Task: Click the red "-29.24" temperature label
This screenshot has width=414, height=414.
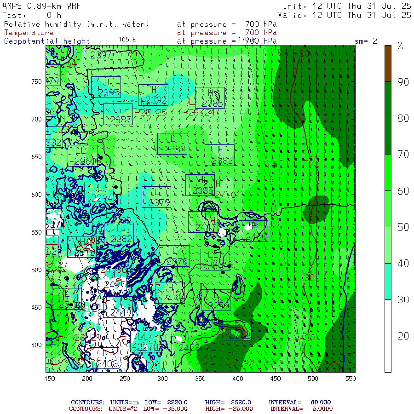Action: point(199,113)
